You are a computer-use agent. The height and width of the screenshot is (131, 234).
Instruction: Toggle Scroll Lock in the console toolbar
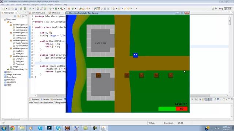click(204, 99)
